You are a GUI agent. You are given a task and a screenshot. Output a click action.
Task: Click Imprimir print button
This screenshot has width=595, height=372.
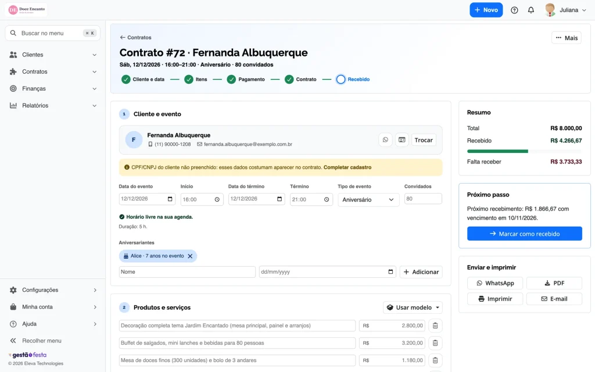[x=495, y=299]
